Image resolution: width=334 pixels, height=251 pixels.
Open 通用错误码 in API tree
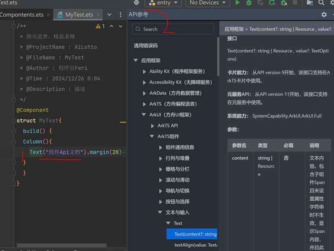coord(146,46)
